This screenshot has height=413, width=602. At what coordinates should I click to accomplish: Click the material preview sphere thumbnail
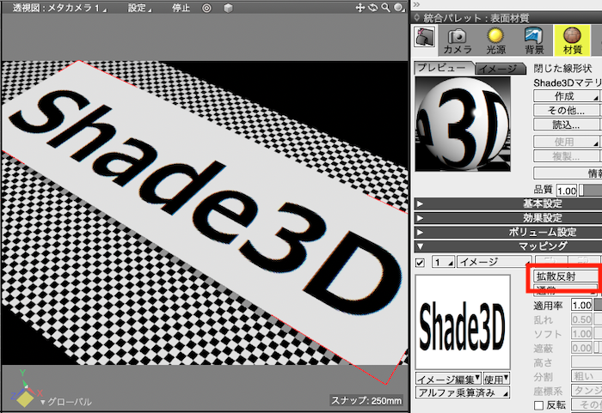click(x=463, y=124)
